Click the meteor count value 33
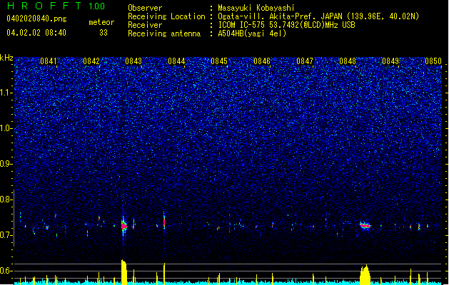 point(104,33)
